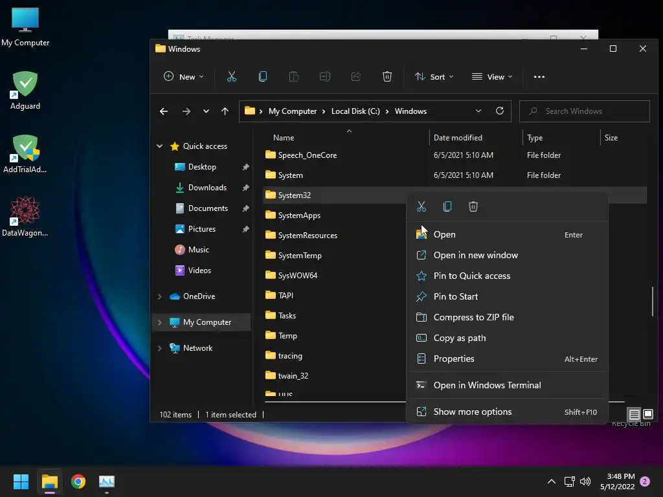Click the Share icon in Explorer toolbar

point(356,76)
